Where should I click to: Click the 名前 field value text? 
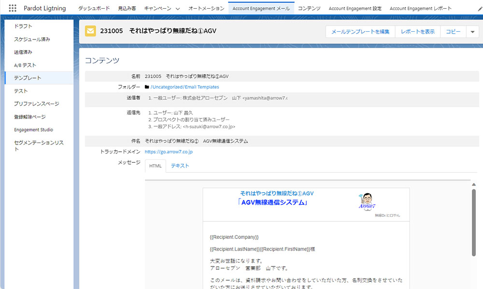(x=186, y=76)
